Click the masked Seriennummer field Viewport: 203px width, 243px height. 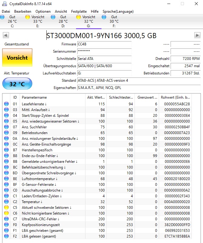pyautogui.click(x=104, y=51)
